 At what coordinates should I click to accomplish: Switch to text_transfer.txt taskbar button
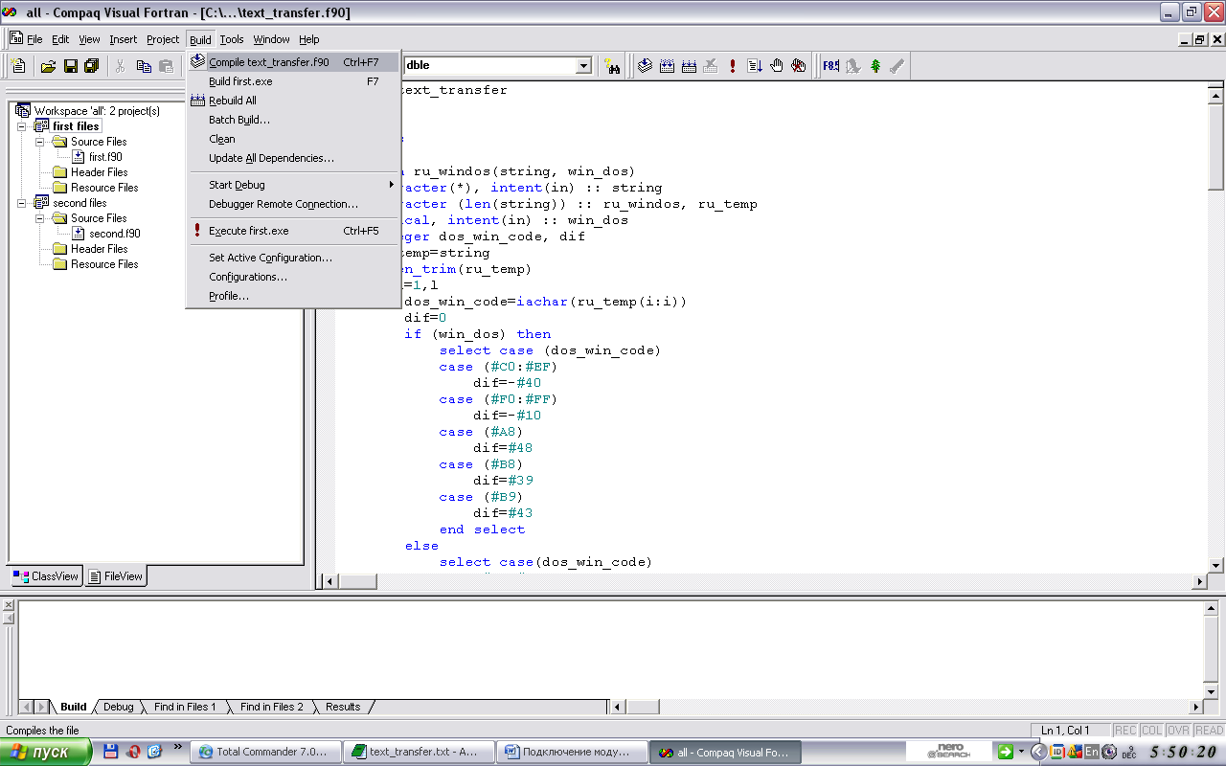(x=419, y=752)
